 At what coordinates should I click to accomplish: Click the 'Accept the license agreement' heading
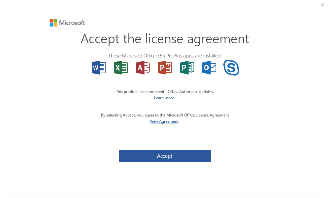[165, 39]
